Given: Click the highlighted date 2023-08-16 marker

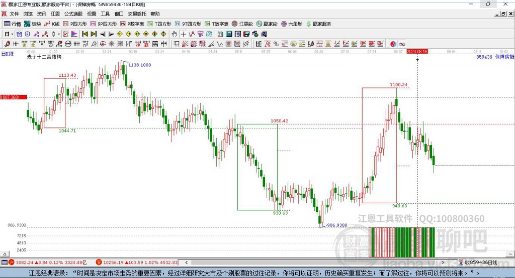Looking at the screenshot, I should click(x=417, y=52).
